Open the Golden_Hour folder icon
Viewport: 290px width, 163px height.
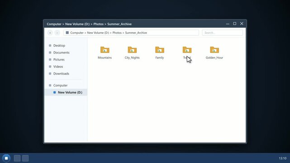coord(214,50)
